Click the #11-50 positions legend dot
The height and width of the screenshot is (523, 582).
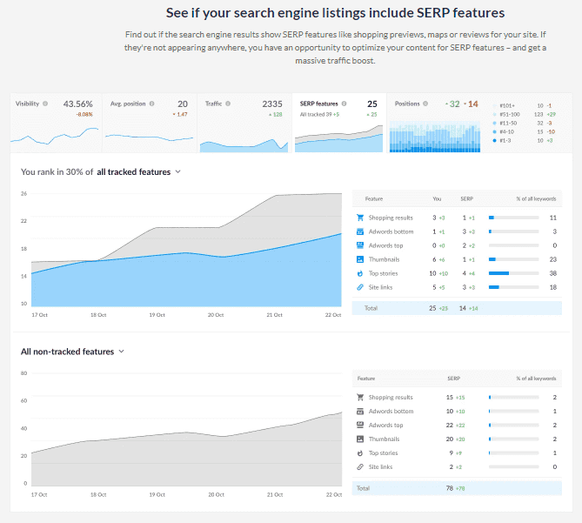tap(494, 123)
